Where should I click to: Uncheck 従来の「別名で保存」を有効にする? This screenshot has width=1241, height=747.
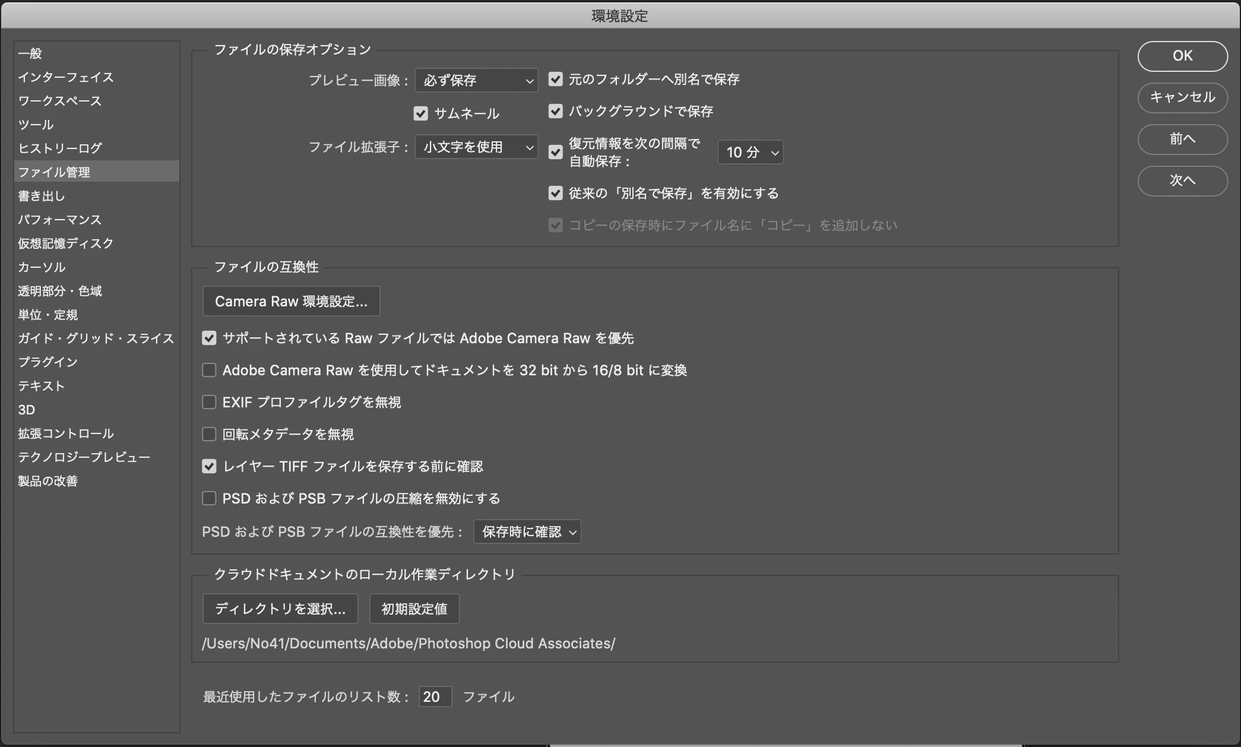click(x=555, y=193)
